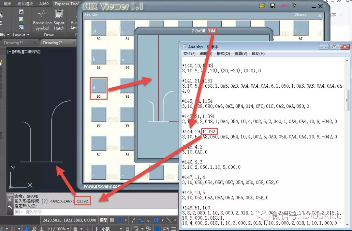Open SHX Viewer help question mark
The image size is (352, 231).
point(294,6)
